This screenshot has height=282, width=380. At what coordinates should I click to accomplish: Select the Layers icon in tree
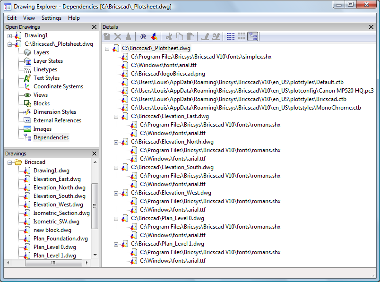(27, 52)
